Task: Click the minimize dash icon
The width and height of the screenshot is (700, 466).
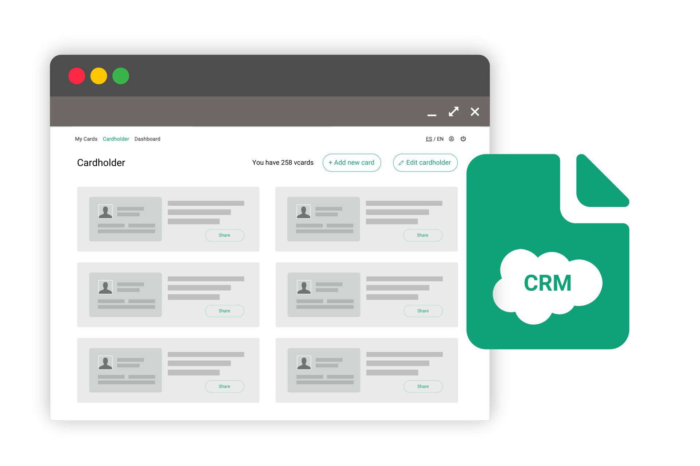Action: coord(432,115)
